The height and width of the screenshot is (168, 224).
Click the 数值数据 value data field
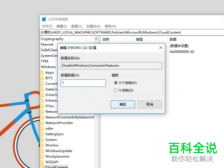[x=83, y=83]
